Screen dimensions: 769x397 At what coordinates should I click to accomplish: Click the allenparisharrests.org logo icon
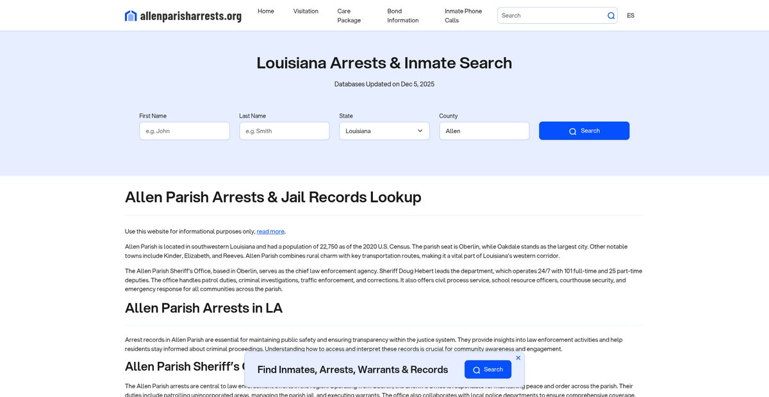131,15
